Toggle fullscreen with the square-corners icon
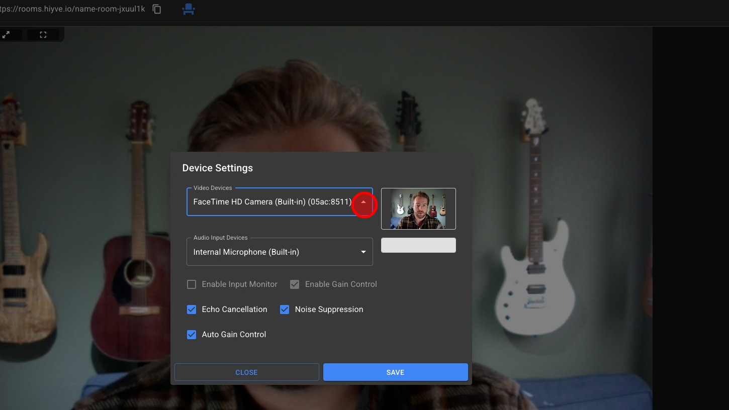 click(x=43, y=35)
